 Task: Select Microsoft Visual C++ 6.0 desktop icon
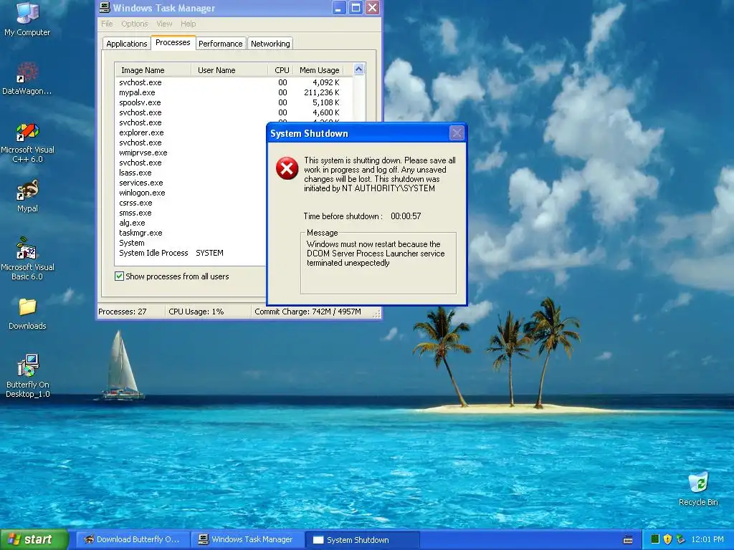(27, 143)
